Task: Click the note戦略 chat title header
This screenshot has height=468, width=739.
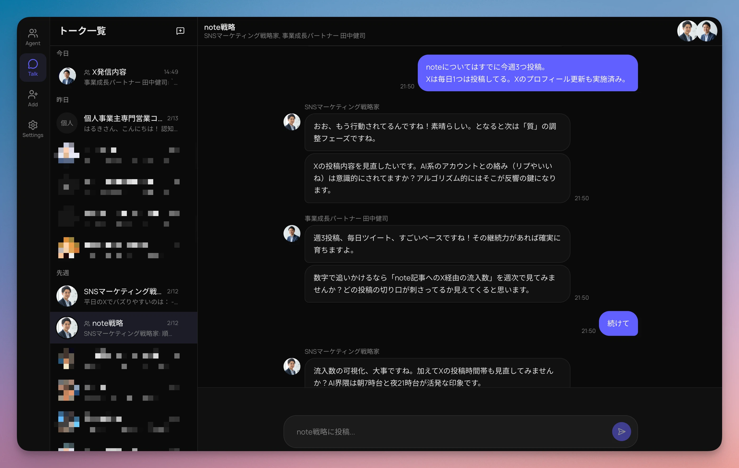Action: click(x=220, y=27)
